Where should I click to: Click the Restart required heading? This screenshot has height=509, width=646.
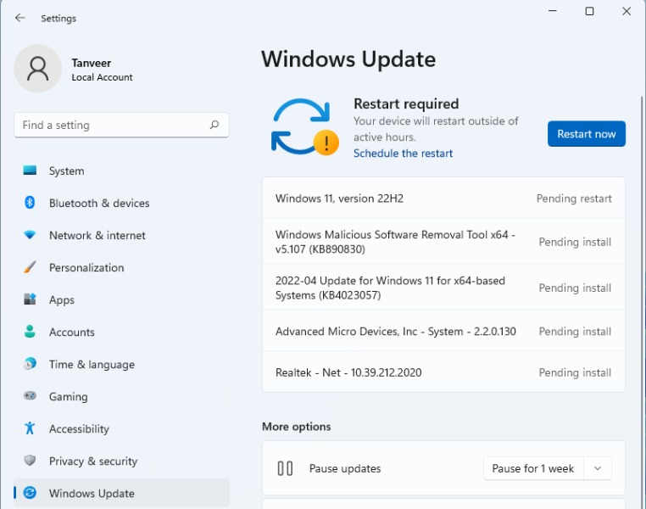406,103
